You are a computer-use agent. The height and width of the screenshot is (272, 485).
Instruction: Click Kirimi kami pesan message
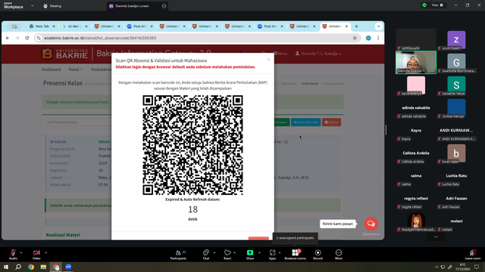[337, 224]
